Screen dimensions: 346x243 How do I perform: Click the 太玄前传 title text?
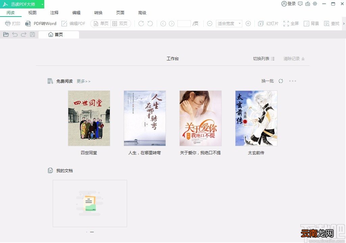[x=256, y=153]
